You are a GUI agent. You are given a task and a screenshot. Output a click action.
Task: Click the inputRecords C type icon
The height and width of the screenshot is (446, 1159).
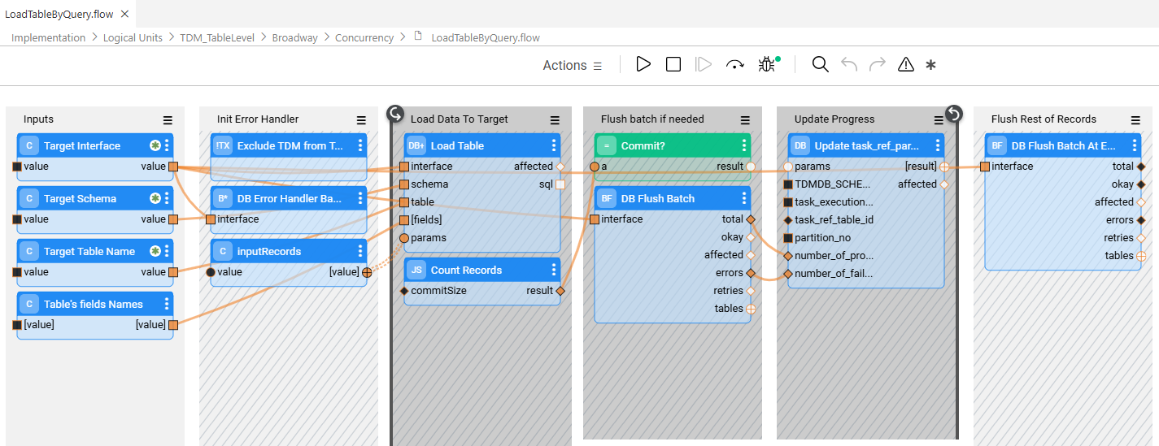coord(223,251)
